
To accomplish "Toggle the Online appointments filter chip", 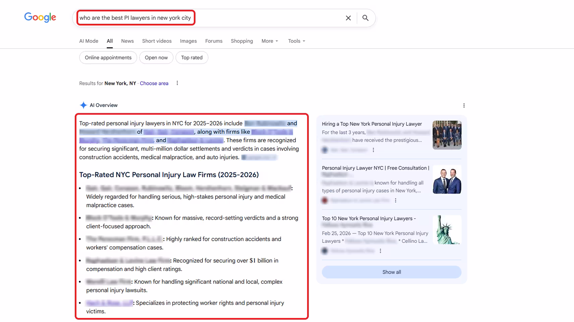I will (x=108, y=57).
